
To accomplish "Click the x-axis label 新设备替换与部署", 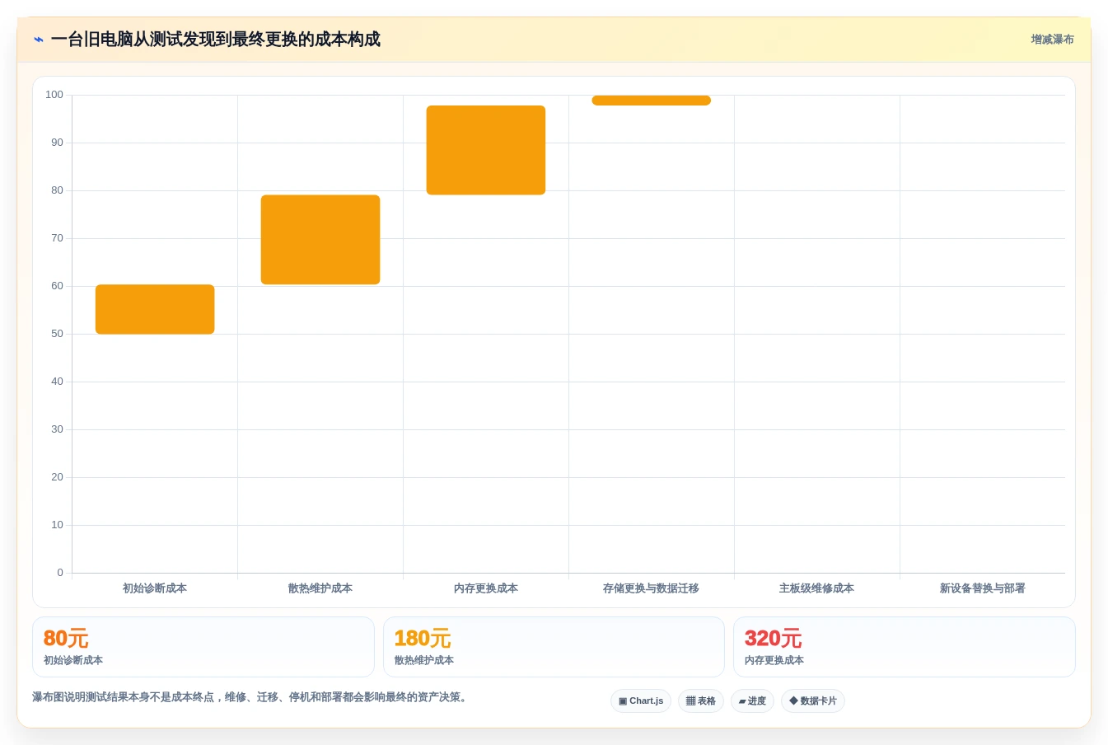I will (982, 588).
